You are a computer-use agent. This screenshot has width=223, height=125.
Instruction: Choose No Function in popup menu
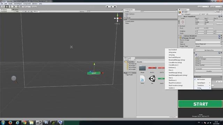click(x=202, y=80)
